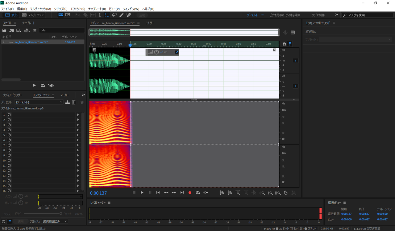Click the Files panel search field

62,30
